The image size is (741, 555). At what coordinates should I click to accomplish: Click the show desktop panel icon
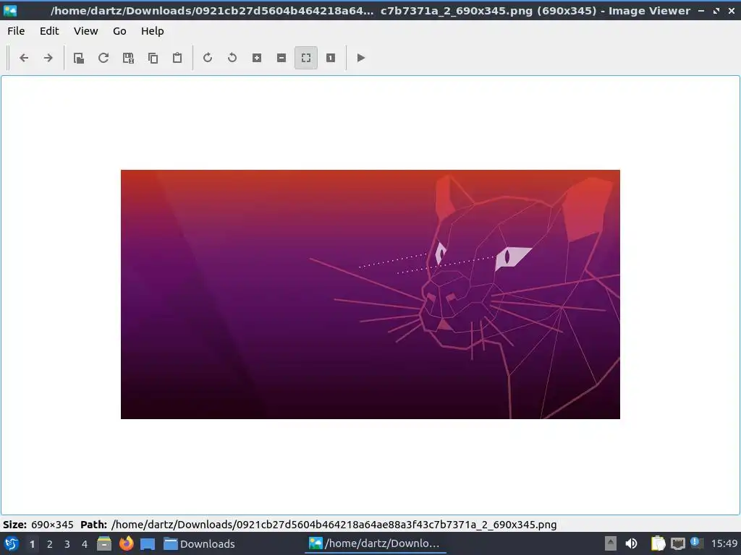click(148, 543)
